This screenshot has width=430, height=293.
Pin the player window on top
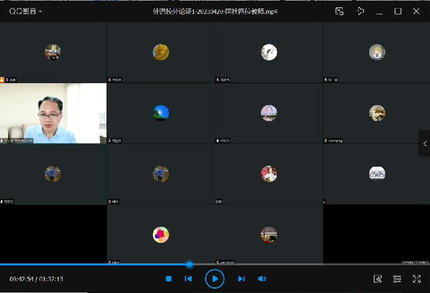[360, 11]
